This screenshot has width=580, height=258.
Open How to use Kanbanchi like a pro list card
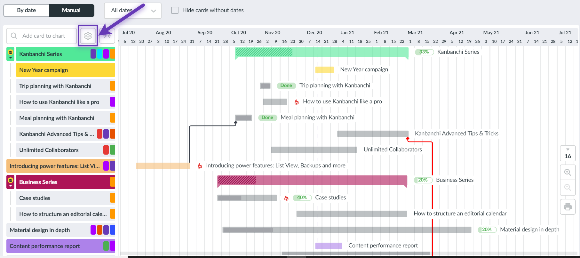66,102
